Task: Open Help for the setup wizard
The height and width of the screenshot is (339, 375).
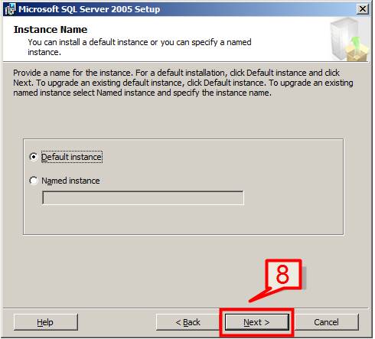Action: tap(46, 322)
